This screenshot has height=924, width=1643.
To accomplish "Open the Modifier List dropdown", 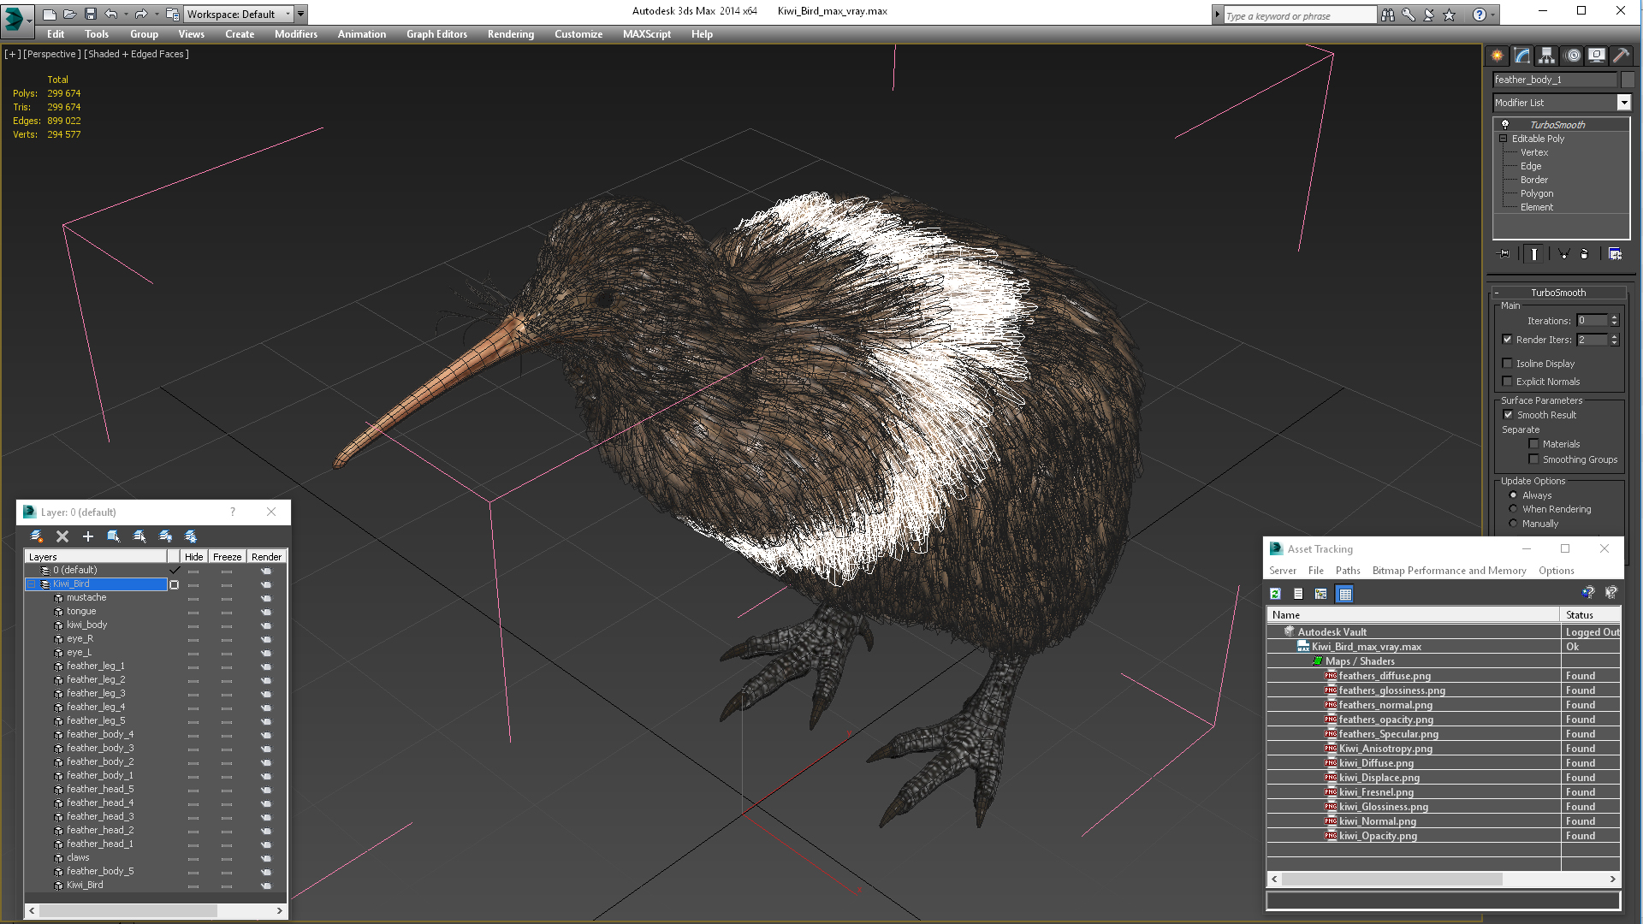I will [x=1623, y=103].
